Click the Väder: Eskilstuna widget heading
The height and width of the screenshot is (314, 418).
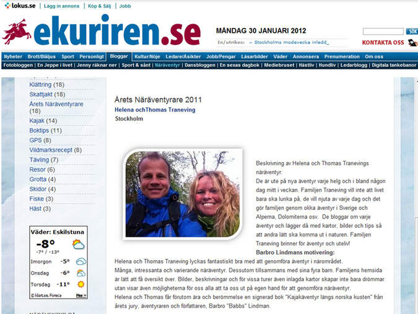tap(58, 232)
